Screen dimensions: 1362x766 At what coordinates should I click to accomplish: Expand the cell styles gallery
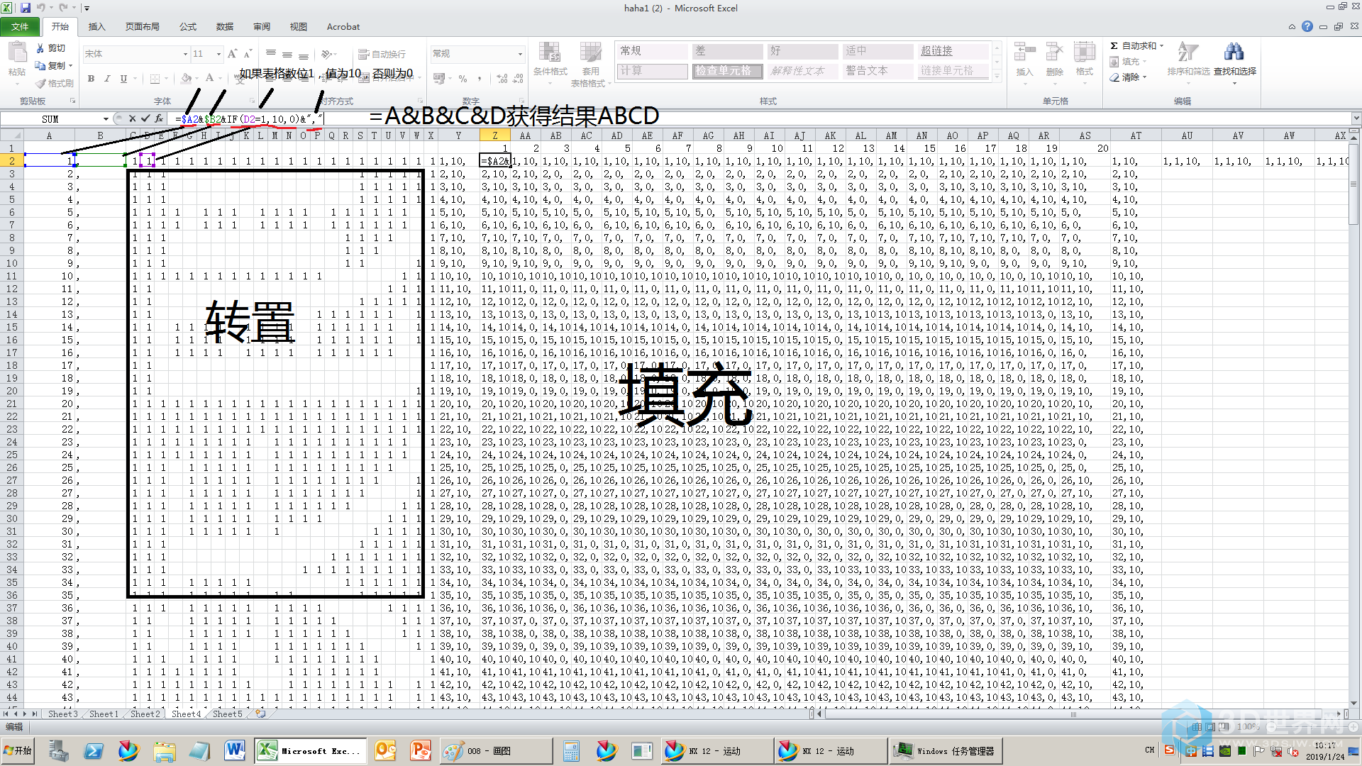click(997, 76)
